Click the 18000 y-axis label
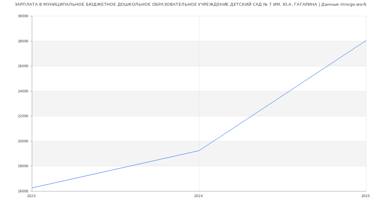 [x=24, y=166]
